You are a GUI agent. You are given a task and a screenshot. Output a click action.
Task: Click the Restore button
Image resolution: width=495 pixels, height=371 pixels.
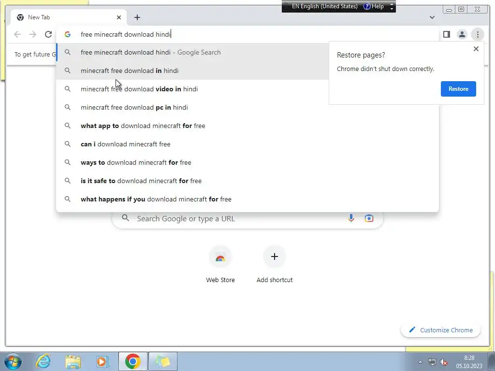coord(458,89)
